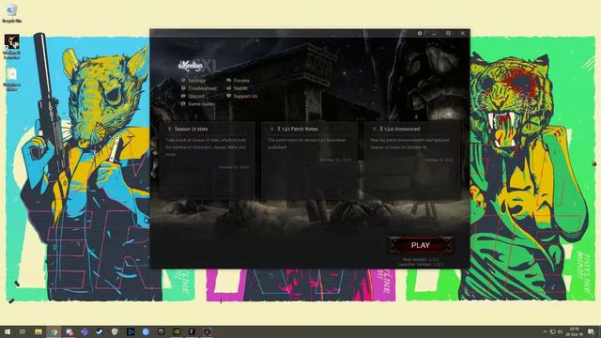Select the document file icon on desktop
This screenshot has height=338, width=601.
[x=11, y=79]
